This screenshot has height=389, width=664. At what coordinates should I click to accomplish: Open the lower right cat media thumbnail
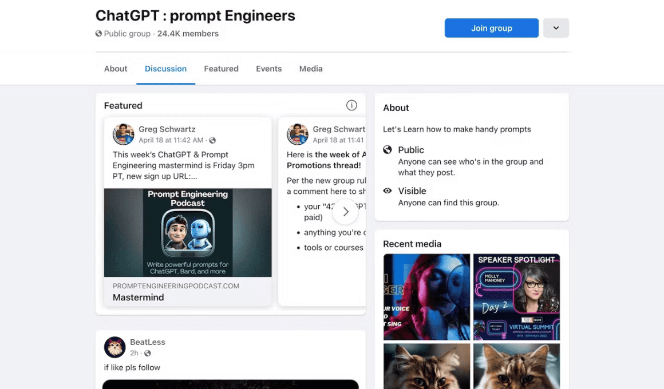tap(516, 366)
